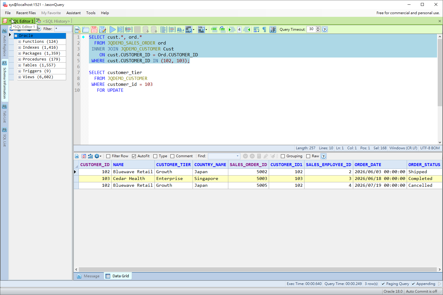Click the CUSTOMER_TIER column header

174,165
